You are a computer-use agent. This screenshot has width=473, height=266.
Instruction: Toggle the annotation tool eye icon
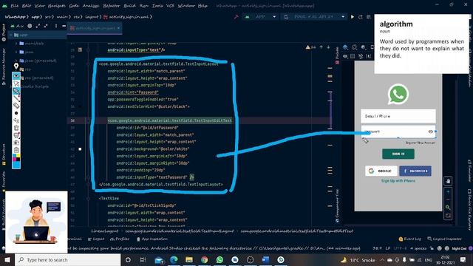coord(16,75)
